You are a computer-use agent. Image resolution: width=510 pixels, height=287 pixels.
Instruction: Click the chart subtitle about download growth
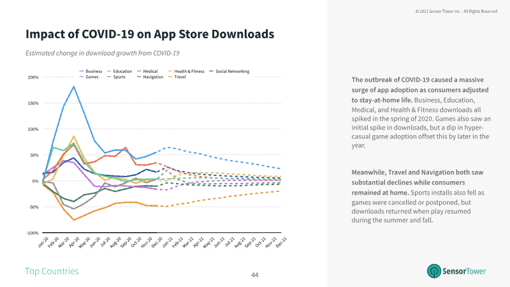103,53
